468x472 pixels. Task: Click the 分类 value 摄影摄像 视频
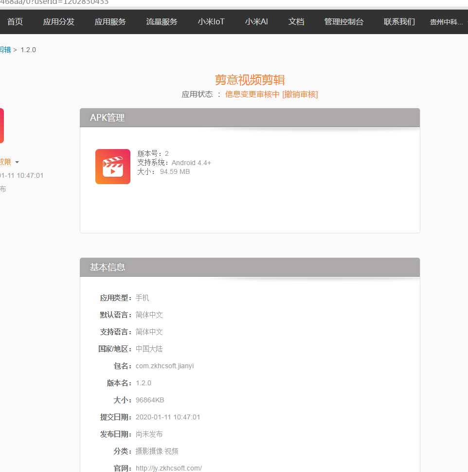pyautogui.click(x=157, y=451)
